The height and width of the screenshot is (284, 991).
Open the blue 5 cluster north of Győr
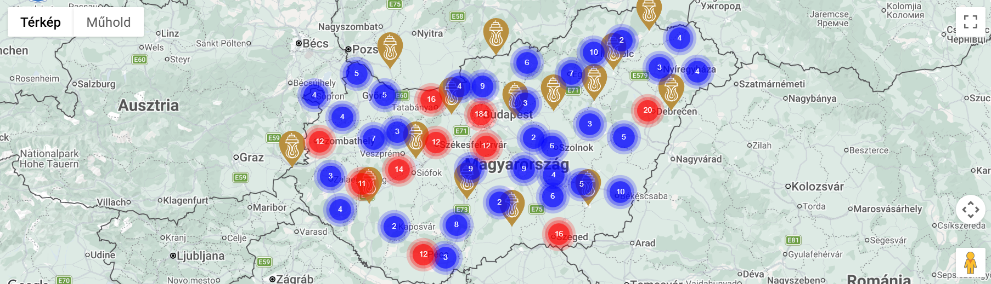point(356,73)
